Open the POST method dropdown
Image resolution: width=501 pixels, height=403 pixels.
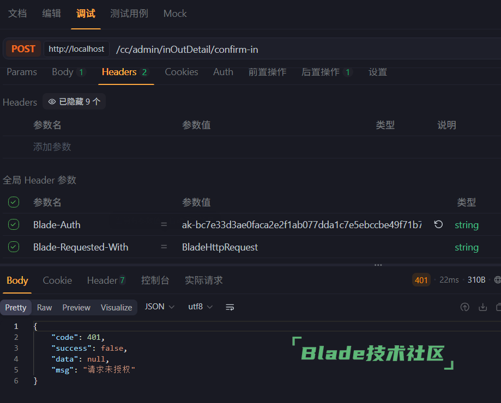tap(23, 49)
